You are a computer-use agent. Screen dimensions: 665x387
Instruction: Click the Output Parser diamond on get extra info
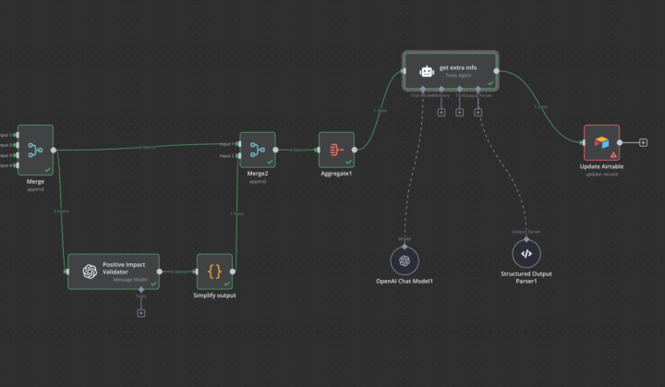[x=478, y=89]
